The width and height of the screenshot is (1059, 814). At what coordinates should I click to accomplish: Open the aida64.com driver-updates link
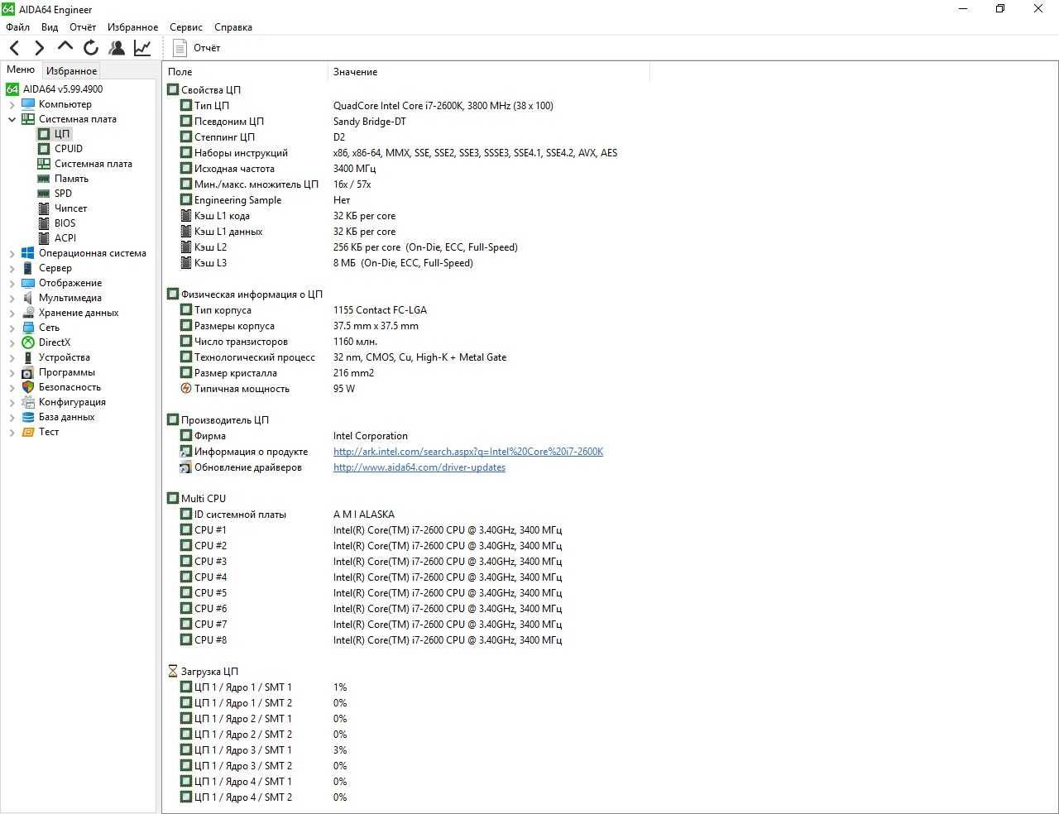(x=419, y=467)
